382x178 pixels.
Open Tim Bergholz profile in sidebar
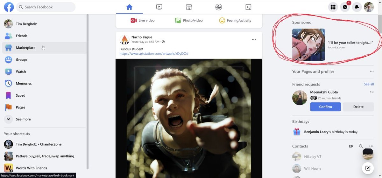[x=44, y=24]
